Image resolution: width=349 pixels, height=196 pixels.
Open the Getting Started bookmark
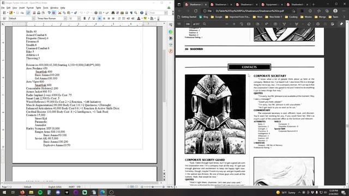(187, 17)
